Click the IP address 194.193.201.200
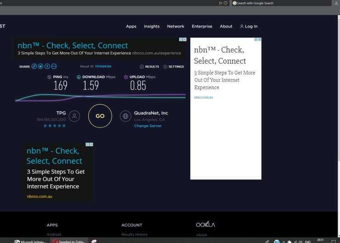 tap(51, 120)
